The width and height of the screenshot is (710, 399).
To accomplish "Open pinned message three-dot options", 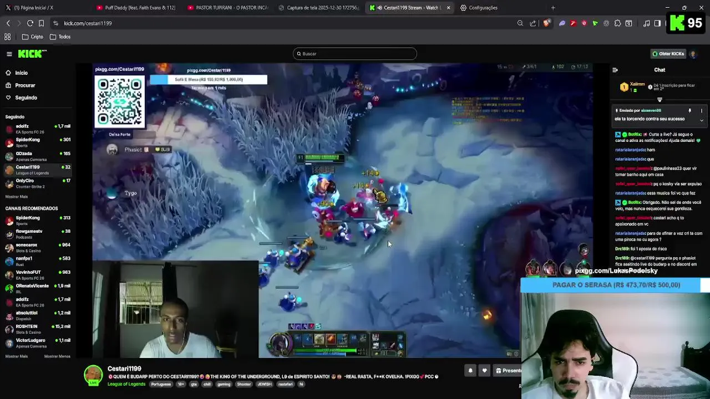I will point(701,110).
